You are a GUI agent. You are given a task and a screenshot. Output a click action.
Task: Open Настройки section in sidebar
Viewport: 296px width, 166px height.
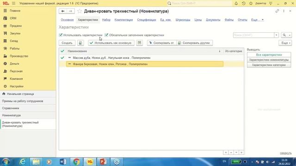[x=17, y=86]
